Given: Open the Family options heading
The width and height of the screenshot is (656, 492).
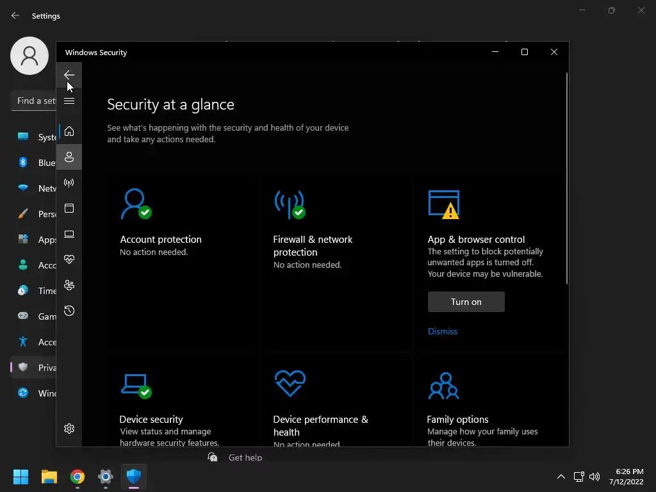Looking at the screenshot, I should [457, 419].
